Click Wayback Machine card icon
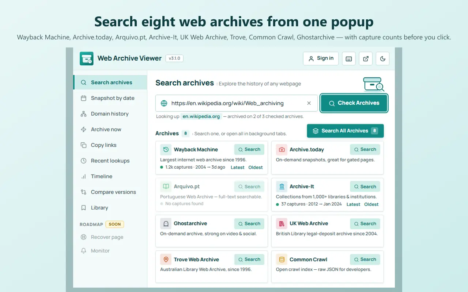 coord(166,150)
